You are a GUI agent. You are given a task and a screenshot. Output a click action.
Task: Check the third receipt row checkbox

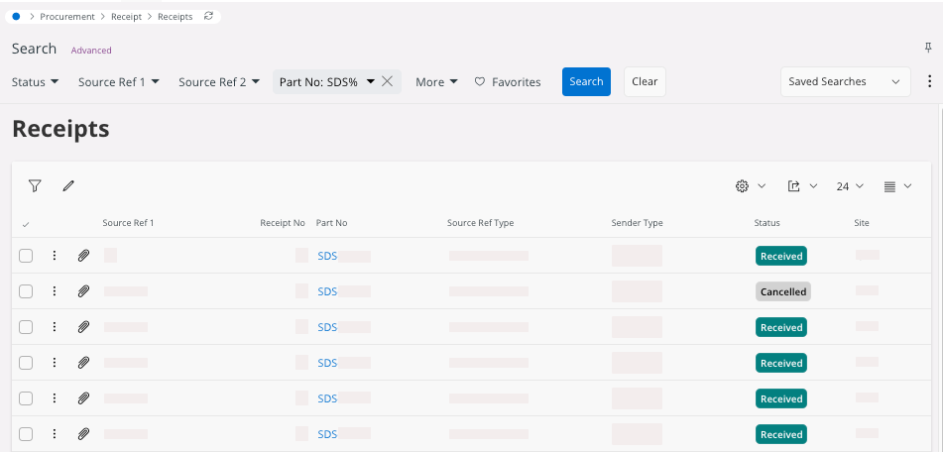[26, 327]
